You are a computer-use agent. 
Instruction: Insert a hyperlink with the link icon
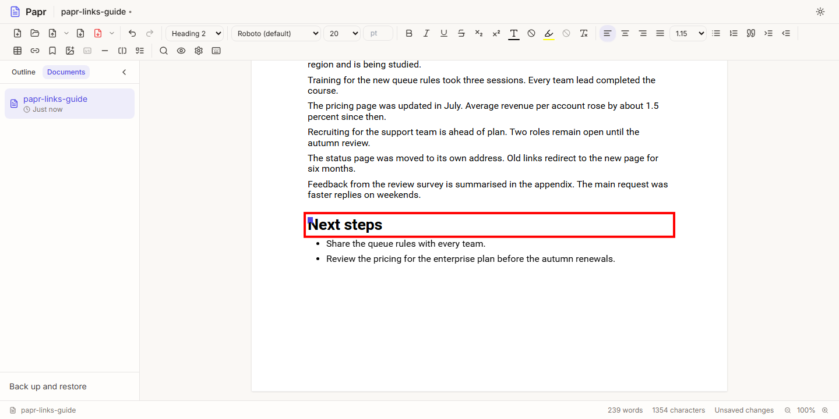35,51
